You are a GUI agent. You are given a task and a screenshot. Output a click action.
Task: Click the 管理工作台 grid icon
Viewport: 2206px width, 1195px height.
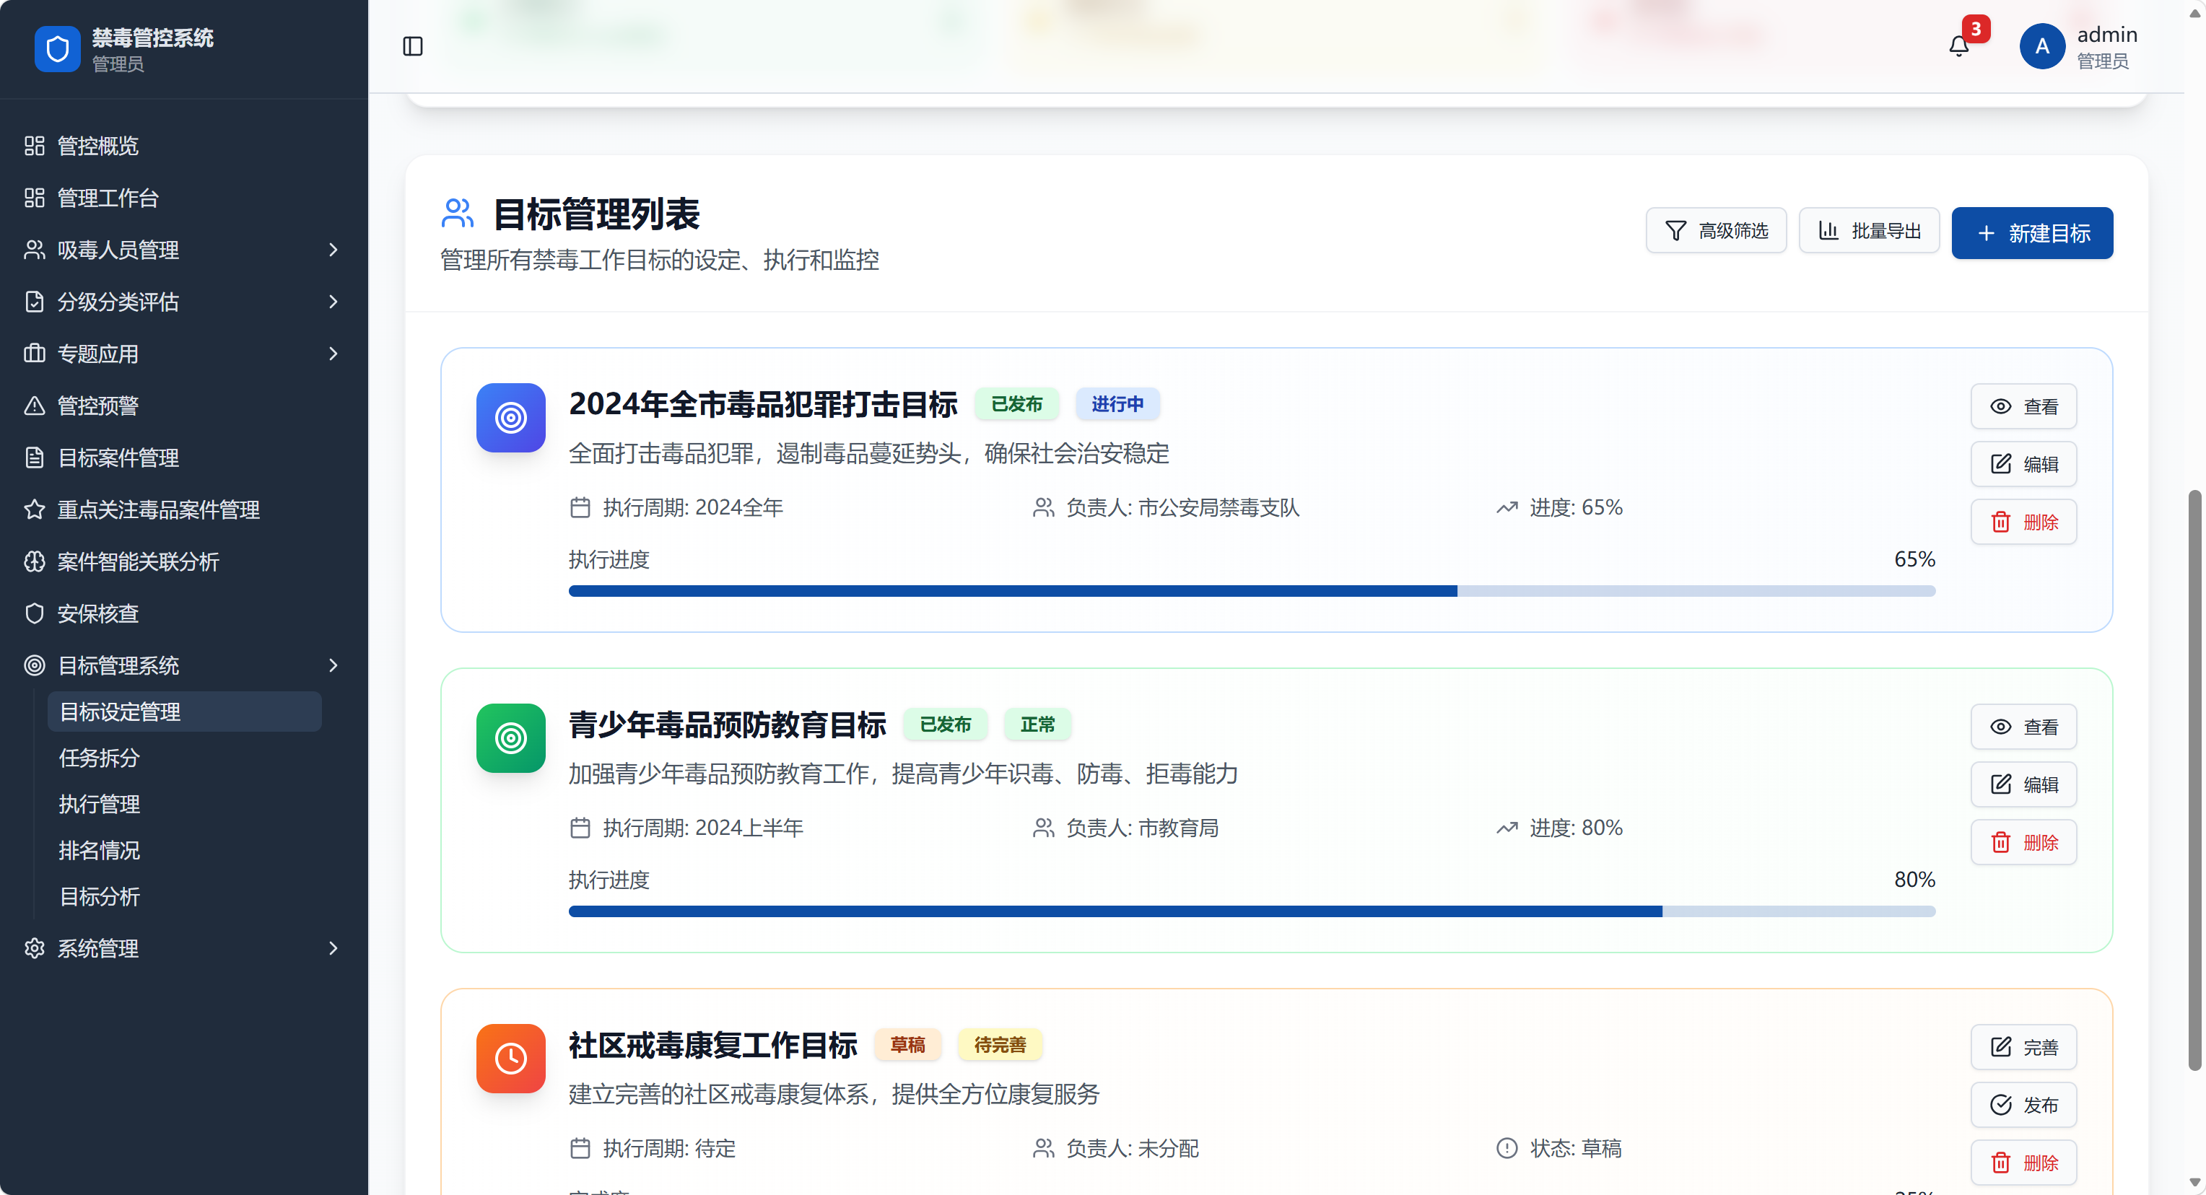click(x=34, y=198)
